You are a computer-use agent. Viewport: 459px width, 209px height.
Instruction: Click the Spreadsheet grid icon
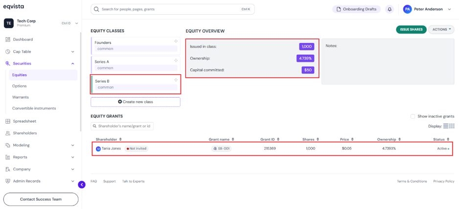(x=8, y=121)
